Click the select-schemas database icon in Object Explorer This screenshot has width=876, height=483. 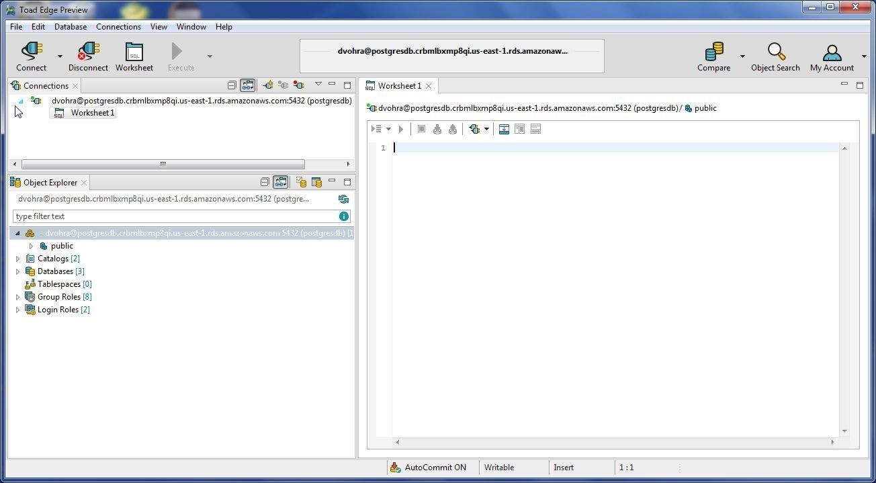pos(301,182)
